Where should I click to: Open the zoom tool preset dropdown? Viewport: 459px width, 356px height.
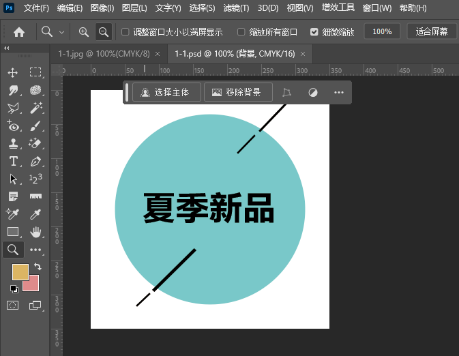pos(61,32)
